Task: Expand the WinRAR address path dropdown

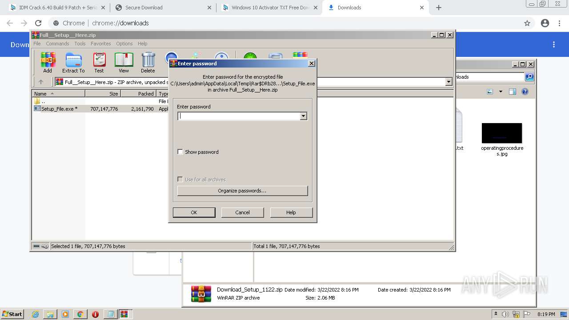Action: [x=449, y=82]
